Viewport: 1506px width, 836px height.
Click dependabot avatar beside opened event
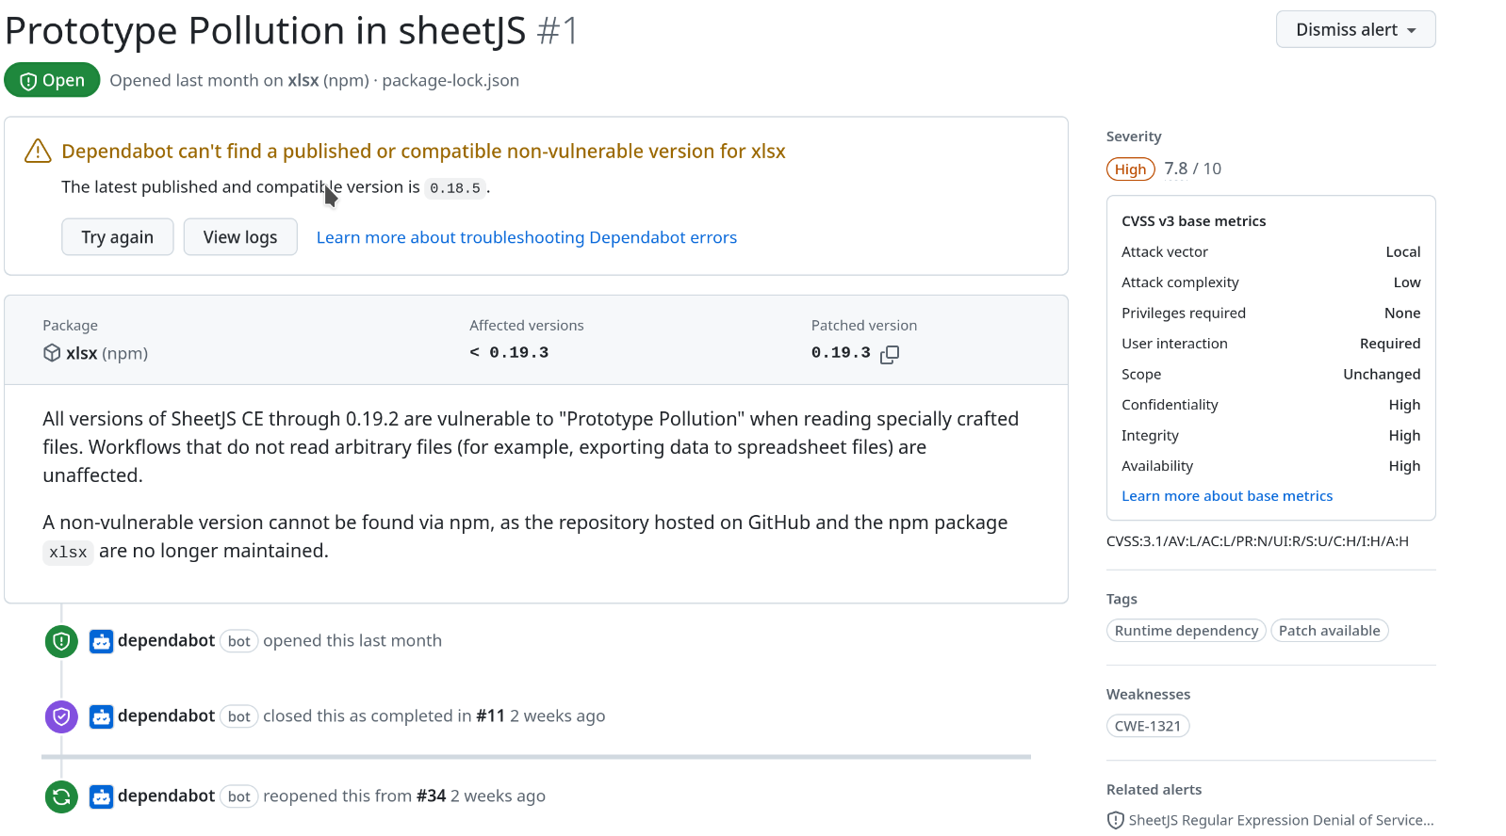coord(101,642)
